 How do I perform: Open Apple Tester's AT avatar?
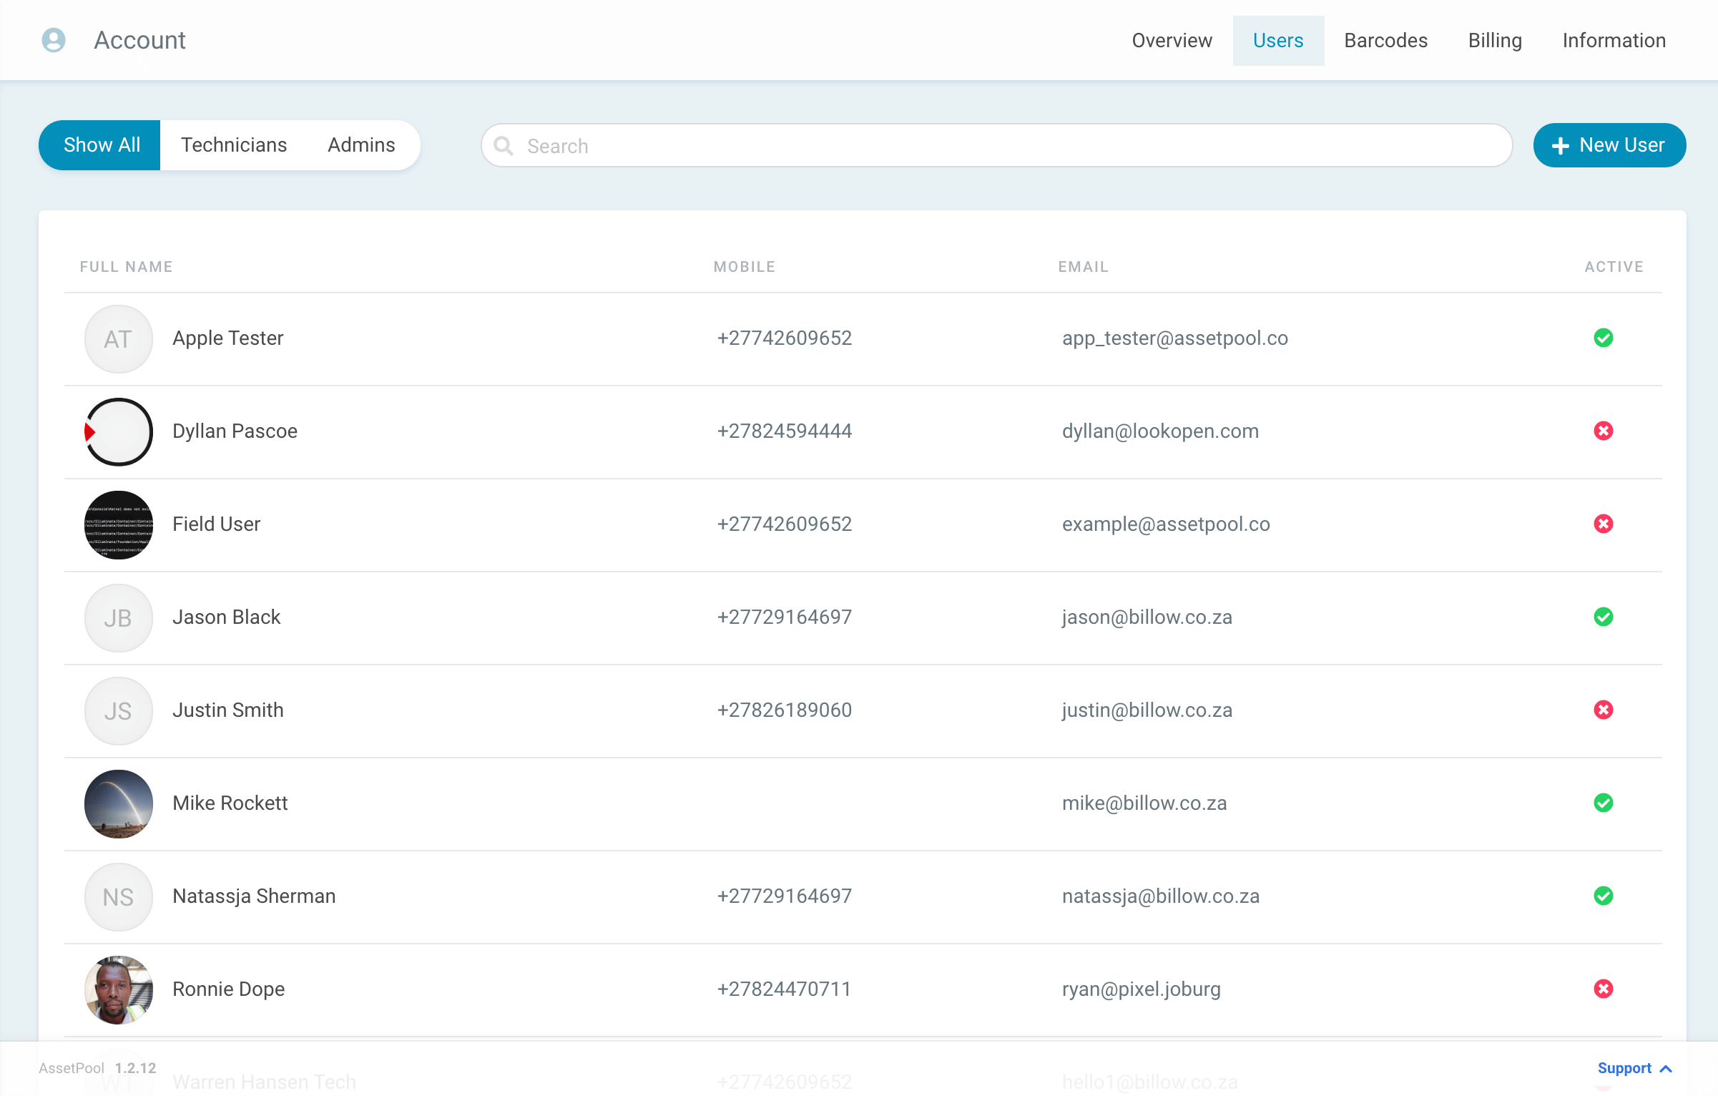pos(118,338)
